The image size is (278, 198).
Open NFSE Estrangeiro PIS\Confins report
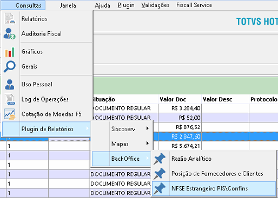point(214,188)
